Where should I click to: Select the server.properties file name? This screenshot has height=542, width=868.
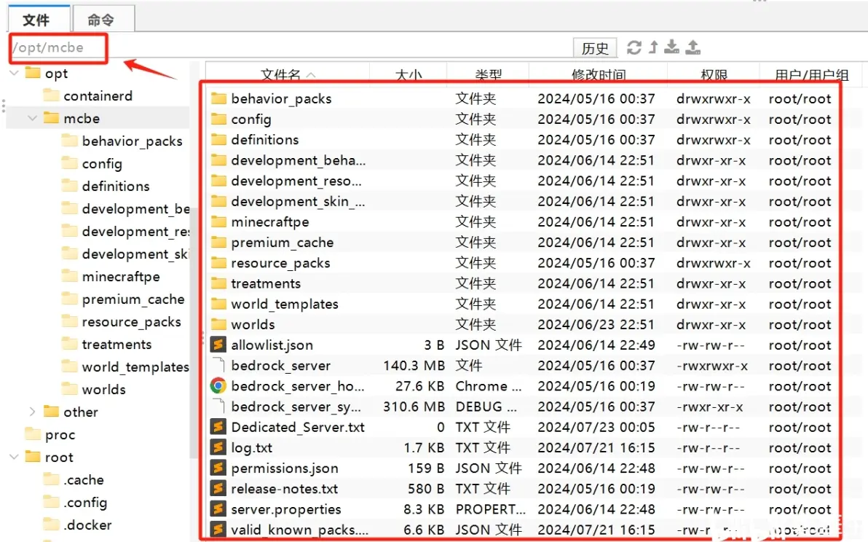286,508
